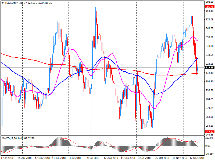
Task: Click the 264.30 price scale value
Action: (210, 117)
